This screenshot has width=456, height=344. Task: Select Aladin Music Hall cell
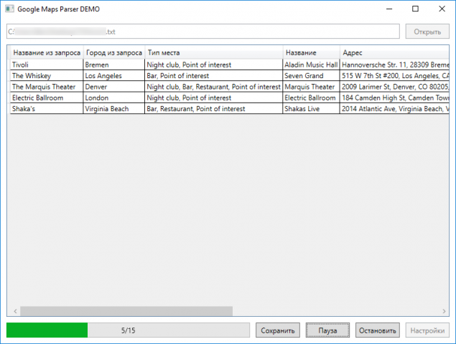pyautogui.click(x=311, y=64)
